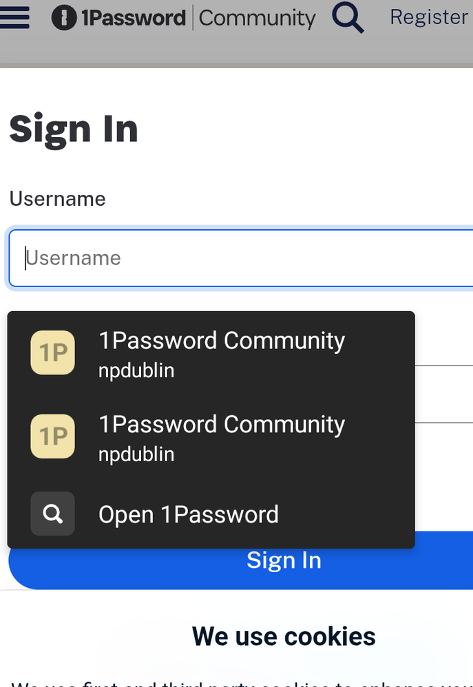Click the We use cookies heading

284,636
